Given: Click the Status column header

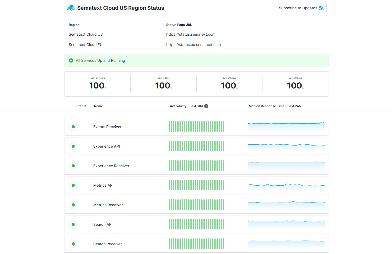Looking at the screenshot, I should pyautogui.click(x=81, y=106).
